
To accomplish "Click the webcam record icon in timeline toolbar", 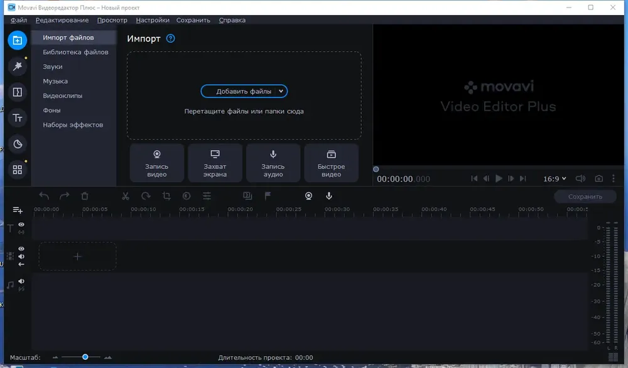I will [308, 196].
